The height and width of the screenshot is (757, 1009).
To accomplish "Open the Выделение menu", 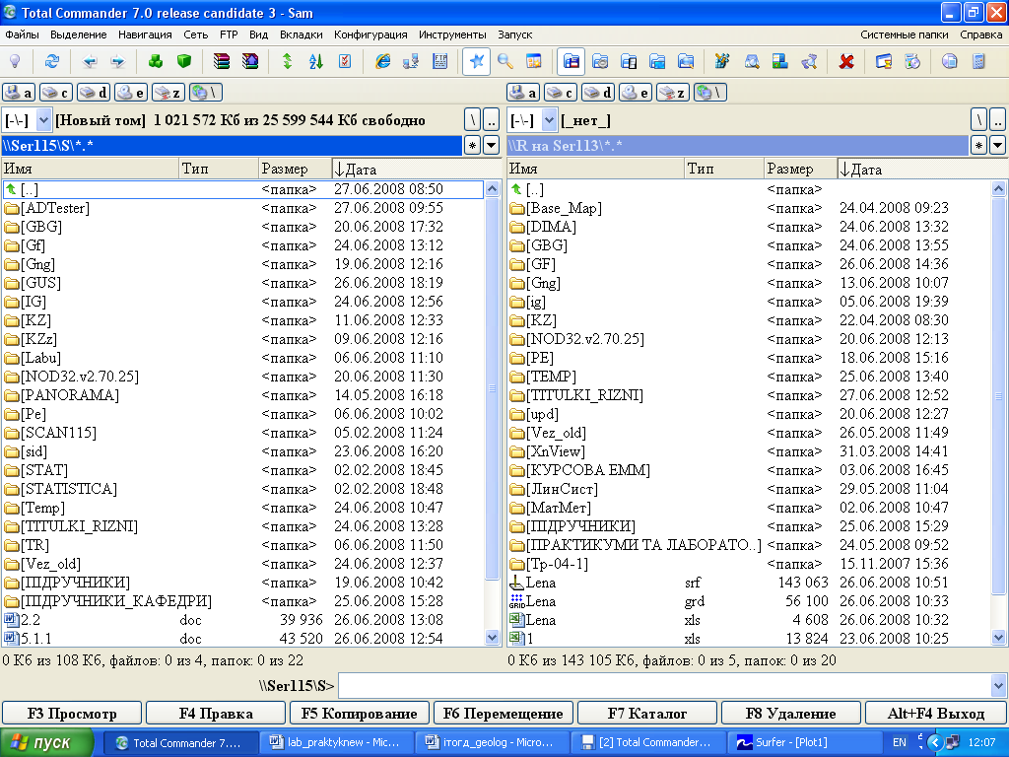I will [x=79, y=34].
